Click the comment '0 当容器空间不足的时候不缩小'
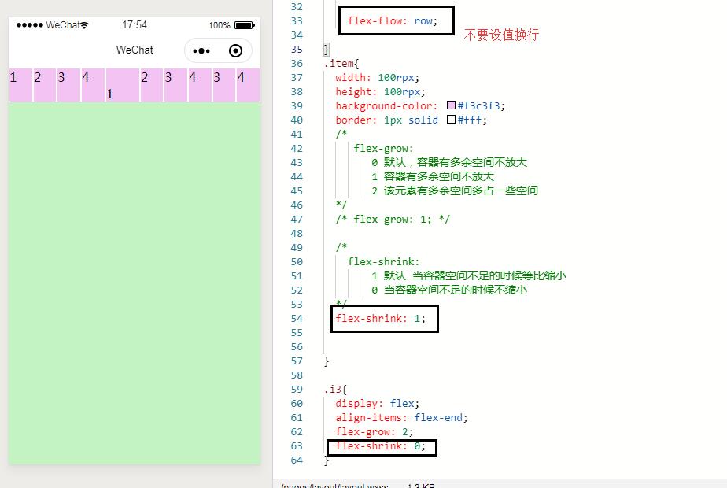The height and width of the screenshot is (488, 727). pos(448,290)
